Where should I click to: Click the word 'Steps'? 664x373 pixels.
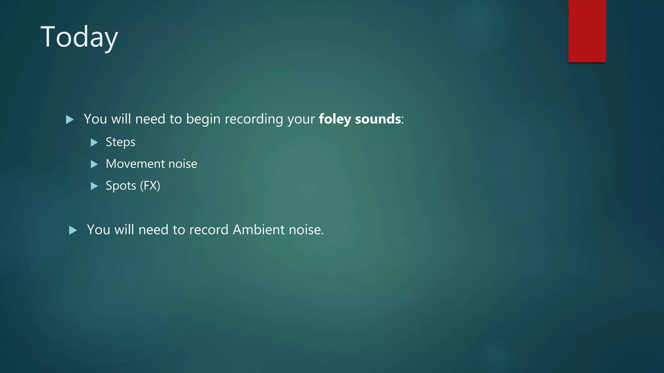(x=121, y=142)
